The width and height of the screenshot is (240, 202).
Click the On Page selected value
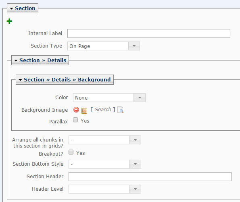80,46
